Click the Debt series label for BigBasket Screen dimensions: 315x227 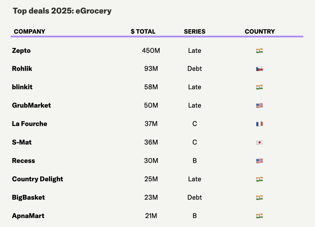(x=194, y=198)
